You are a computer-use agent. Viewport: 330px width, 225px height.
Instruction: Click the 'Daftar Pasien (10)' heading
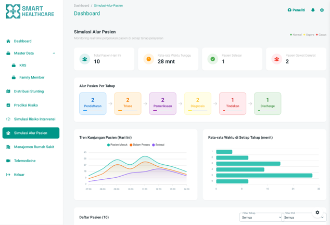pos(94,217)
